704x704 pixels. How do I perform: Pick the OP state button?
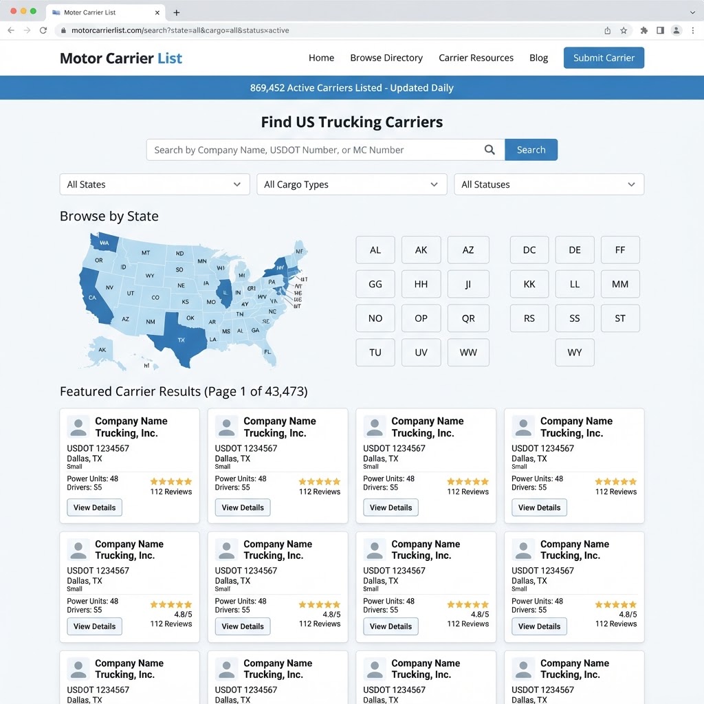click(421, 318)
